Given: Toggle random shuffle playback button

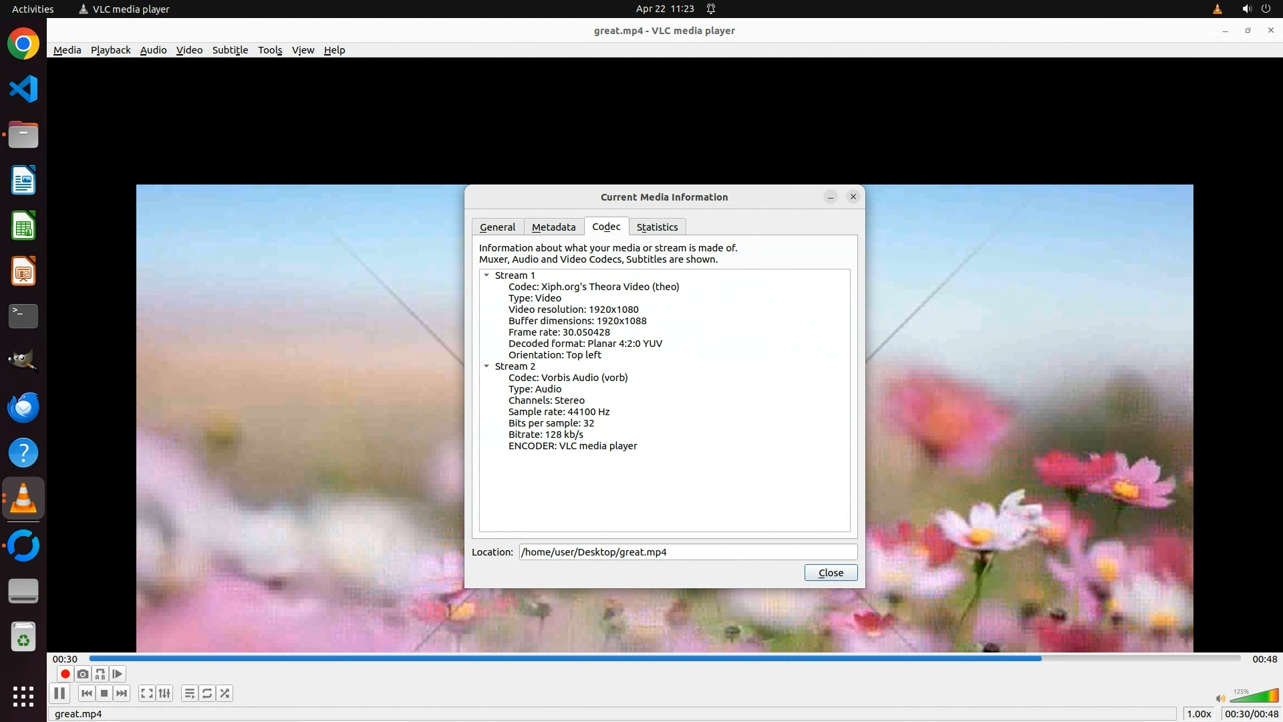Looking at the screenshot, I should pos(225,693).
